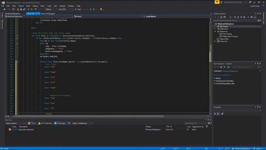
Task: Click Team Explorer Manage Connections plug icon
Action: point(224,67)
